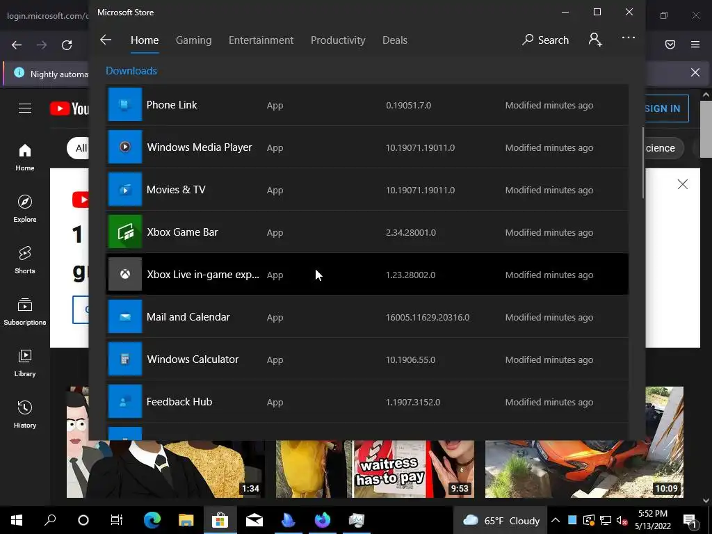Image resolution: width=712 pixels, height=534 pixels.
Task: Click the muted volume tray icon
Action: coord(622,520)
